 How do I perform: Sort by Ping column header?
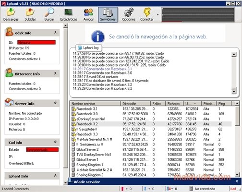[224, 104]
